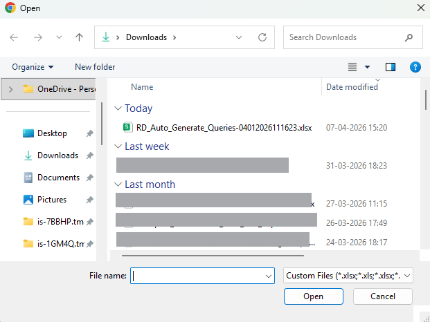Viewport: 430px width, 322px height.
Task: Select OneDrive - Personal in navigation pane
Action: (x=48, y=89)
